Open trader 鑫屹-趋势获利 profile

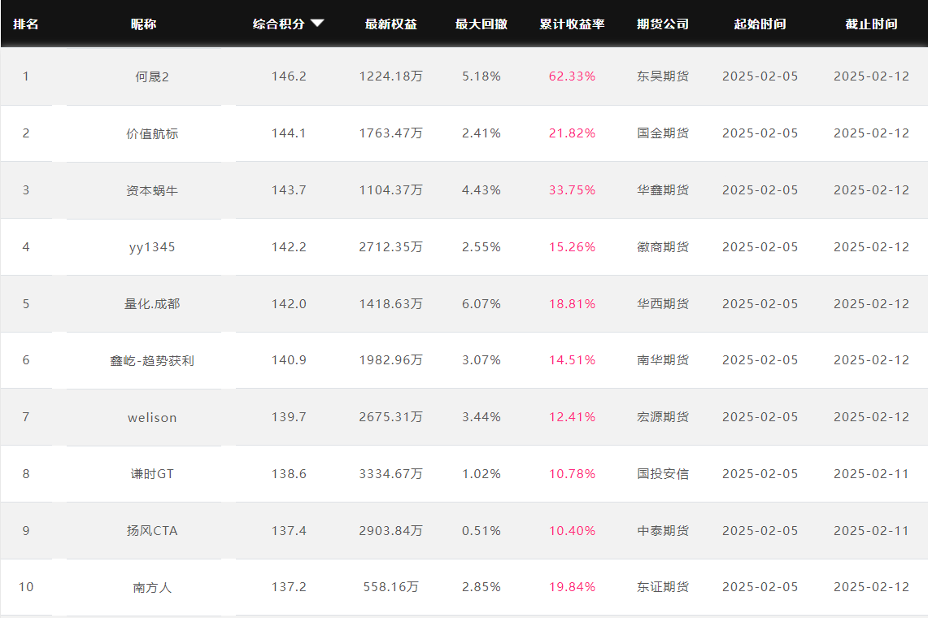[152, 360]
